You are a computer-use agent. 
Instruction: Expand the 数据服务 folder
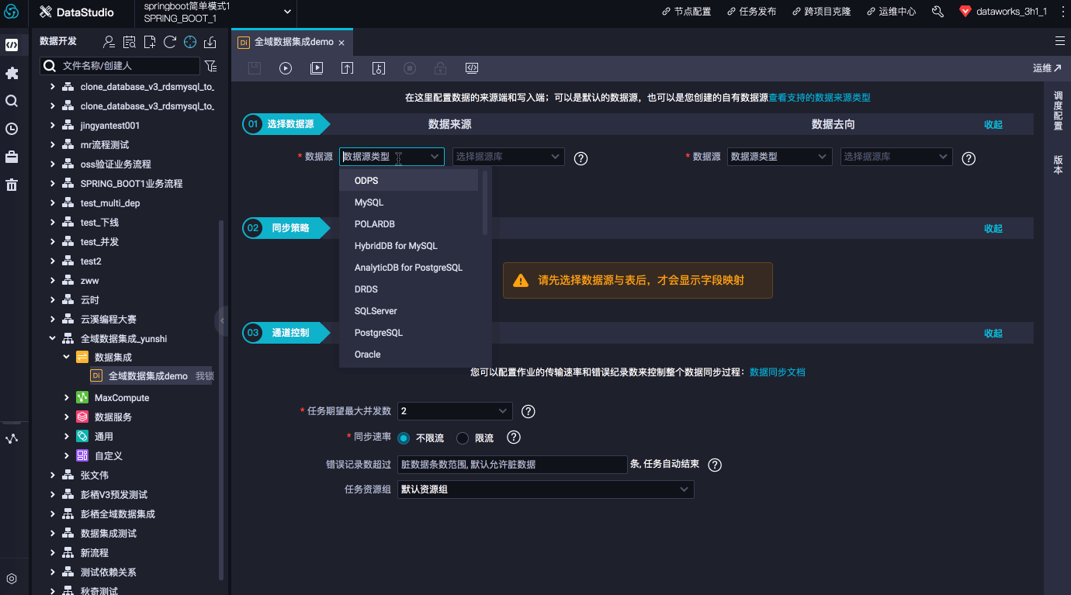67,417
